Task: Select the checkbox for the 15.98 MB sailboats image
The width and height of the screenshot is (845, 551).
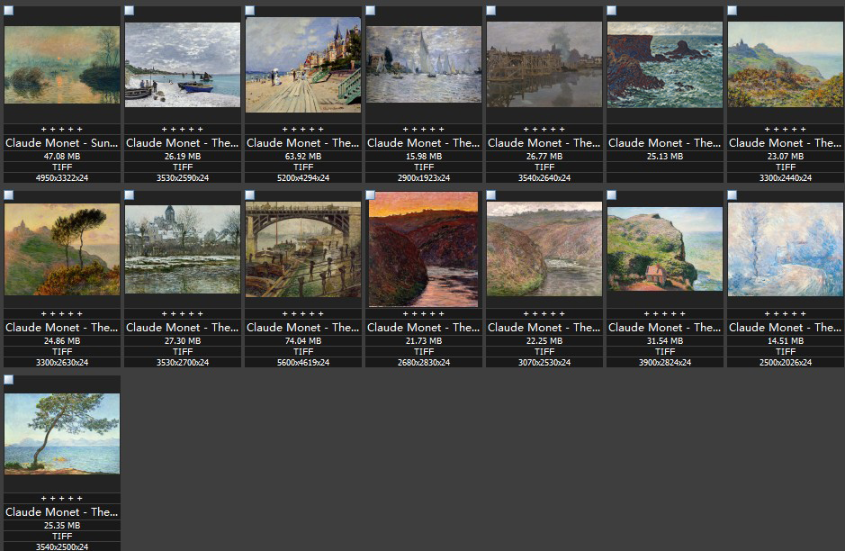Action: [x=371, y=10]
